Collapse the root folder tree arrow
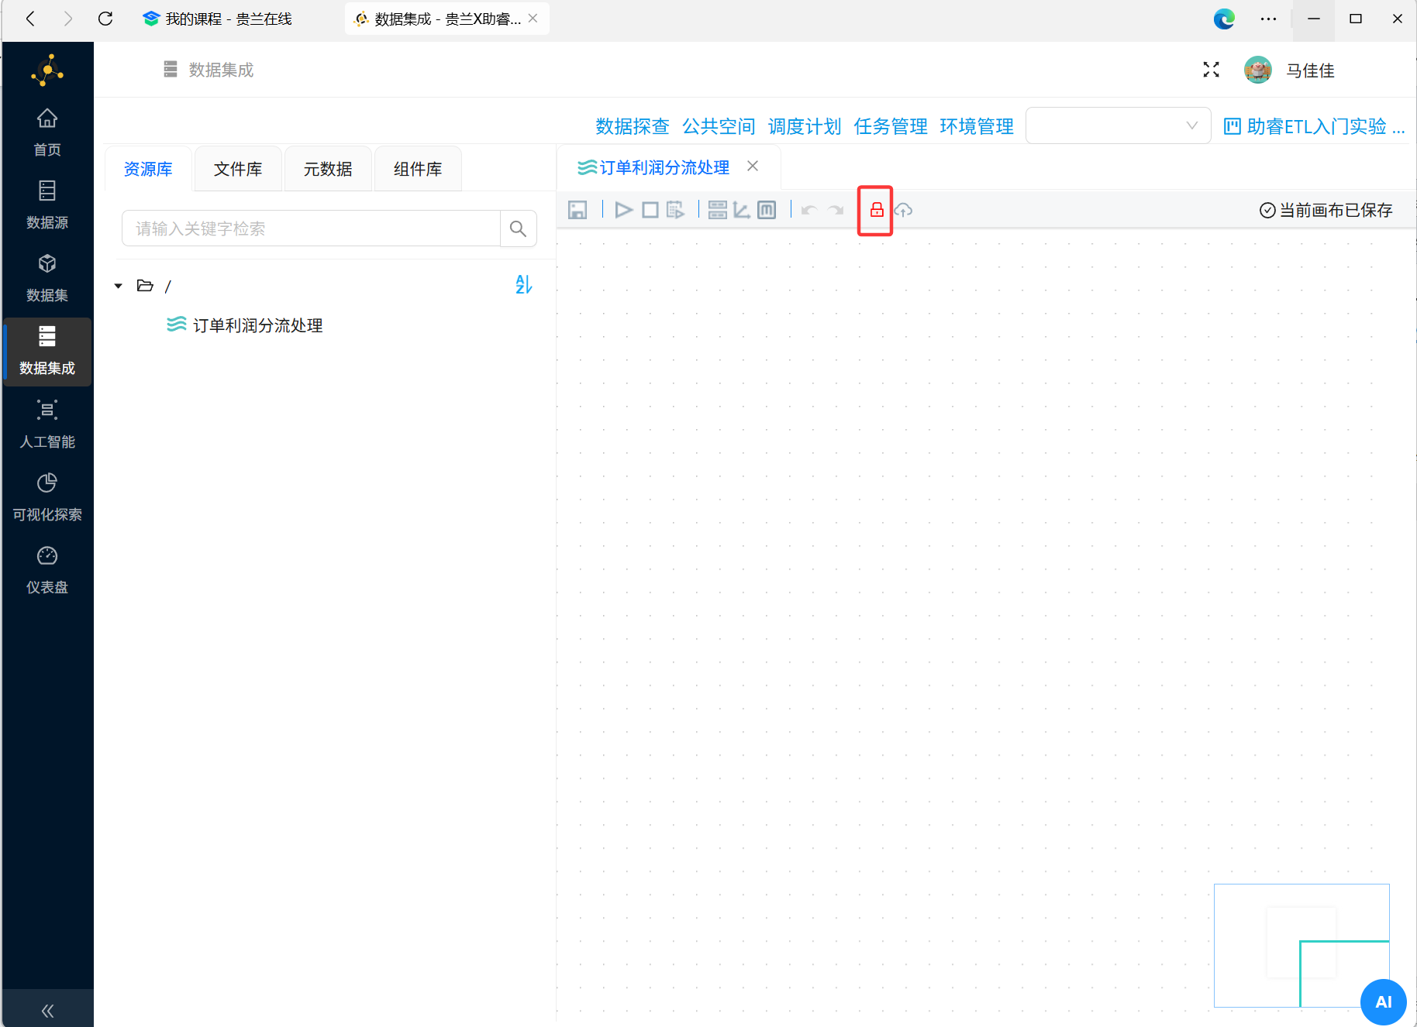Viewport: 1417px width, 1027px height. click(x=119, y=286)
